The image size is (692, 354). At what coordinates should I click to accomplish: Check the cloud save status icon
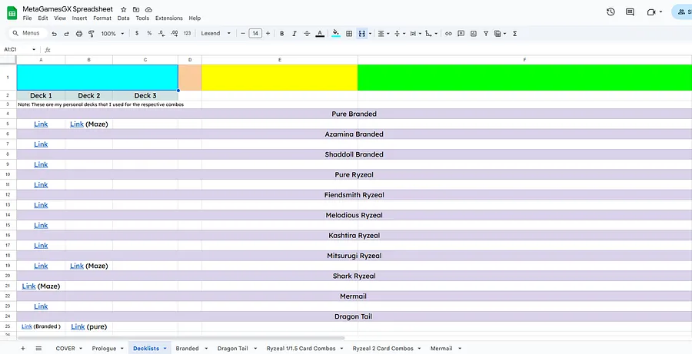(148, 9)
